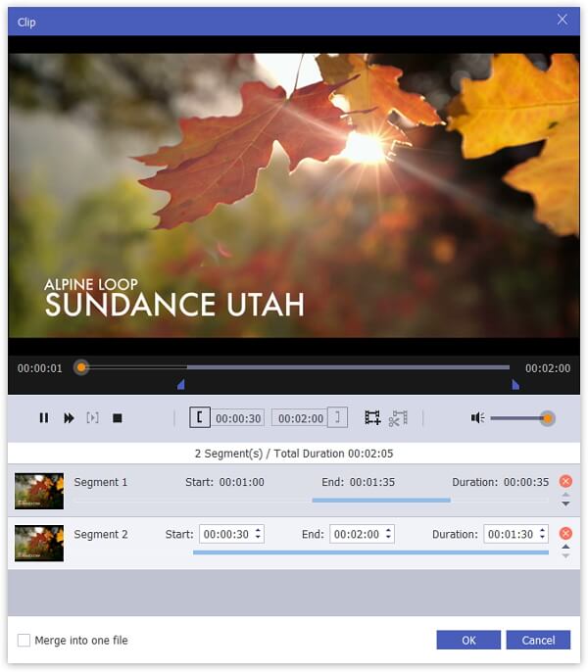Click the right blue clip end marker

tap(515, 384)
